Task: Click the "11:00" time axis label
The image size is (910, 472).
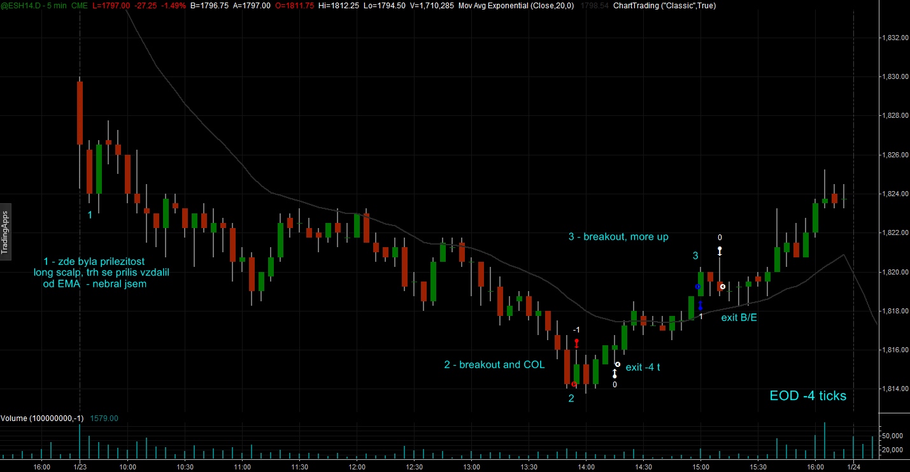Action: 242,466
